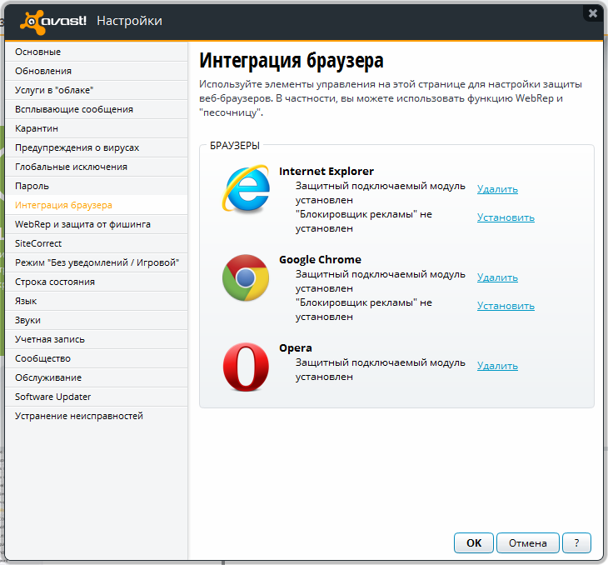
Task: Close the settings window with X
Action: [x=593, y=13]
